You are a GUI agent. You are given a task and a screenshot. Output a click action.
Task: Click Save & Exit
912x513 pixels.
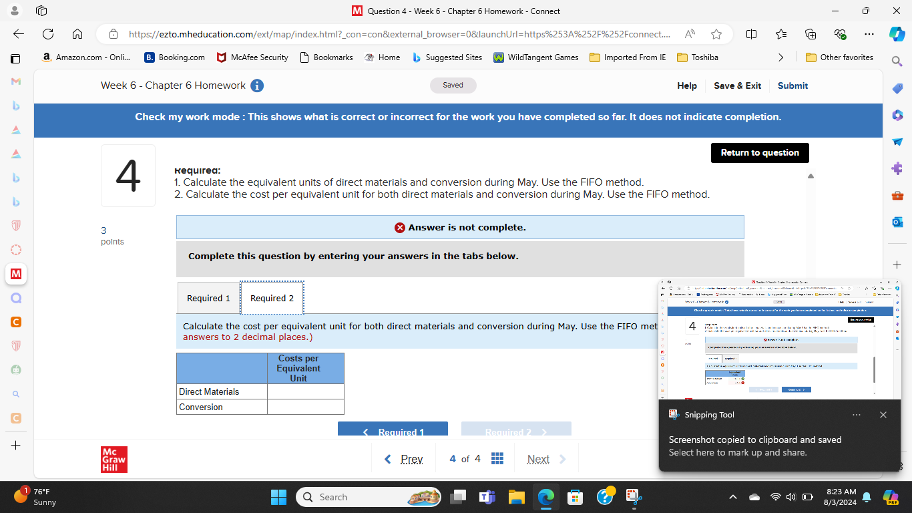click(x=737, y=85)
